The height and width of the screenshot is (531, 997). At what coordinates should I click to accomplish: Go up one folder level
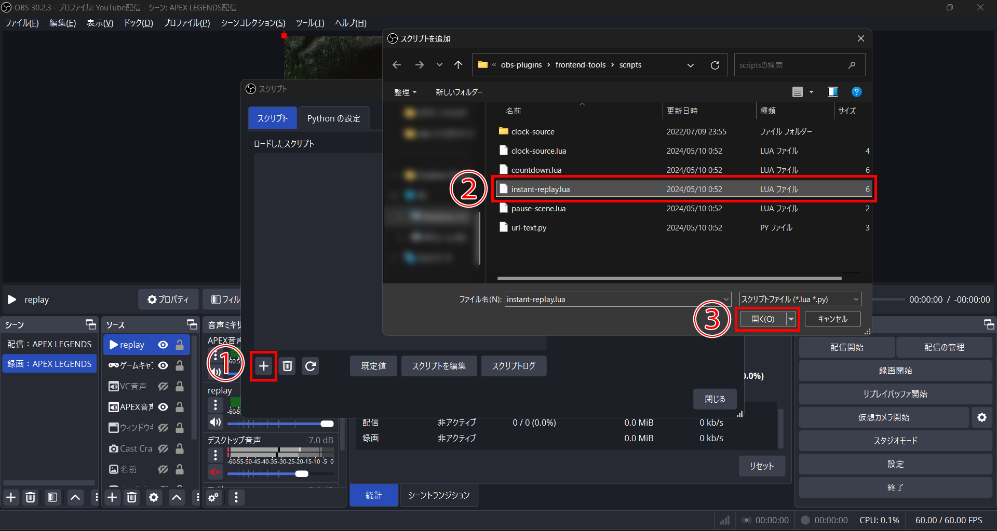[x=458, y=65]
